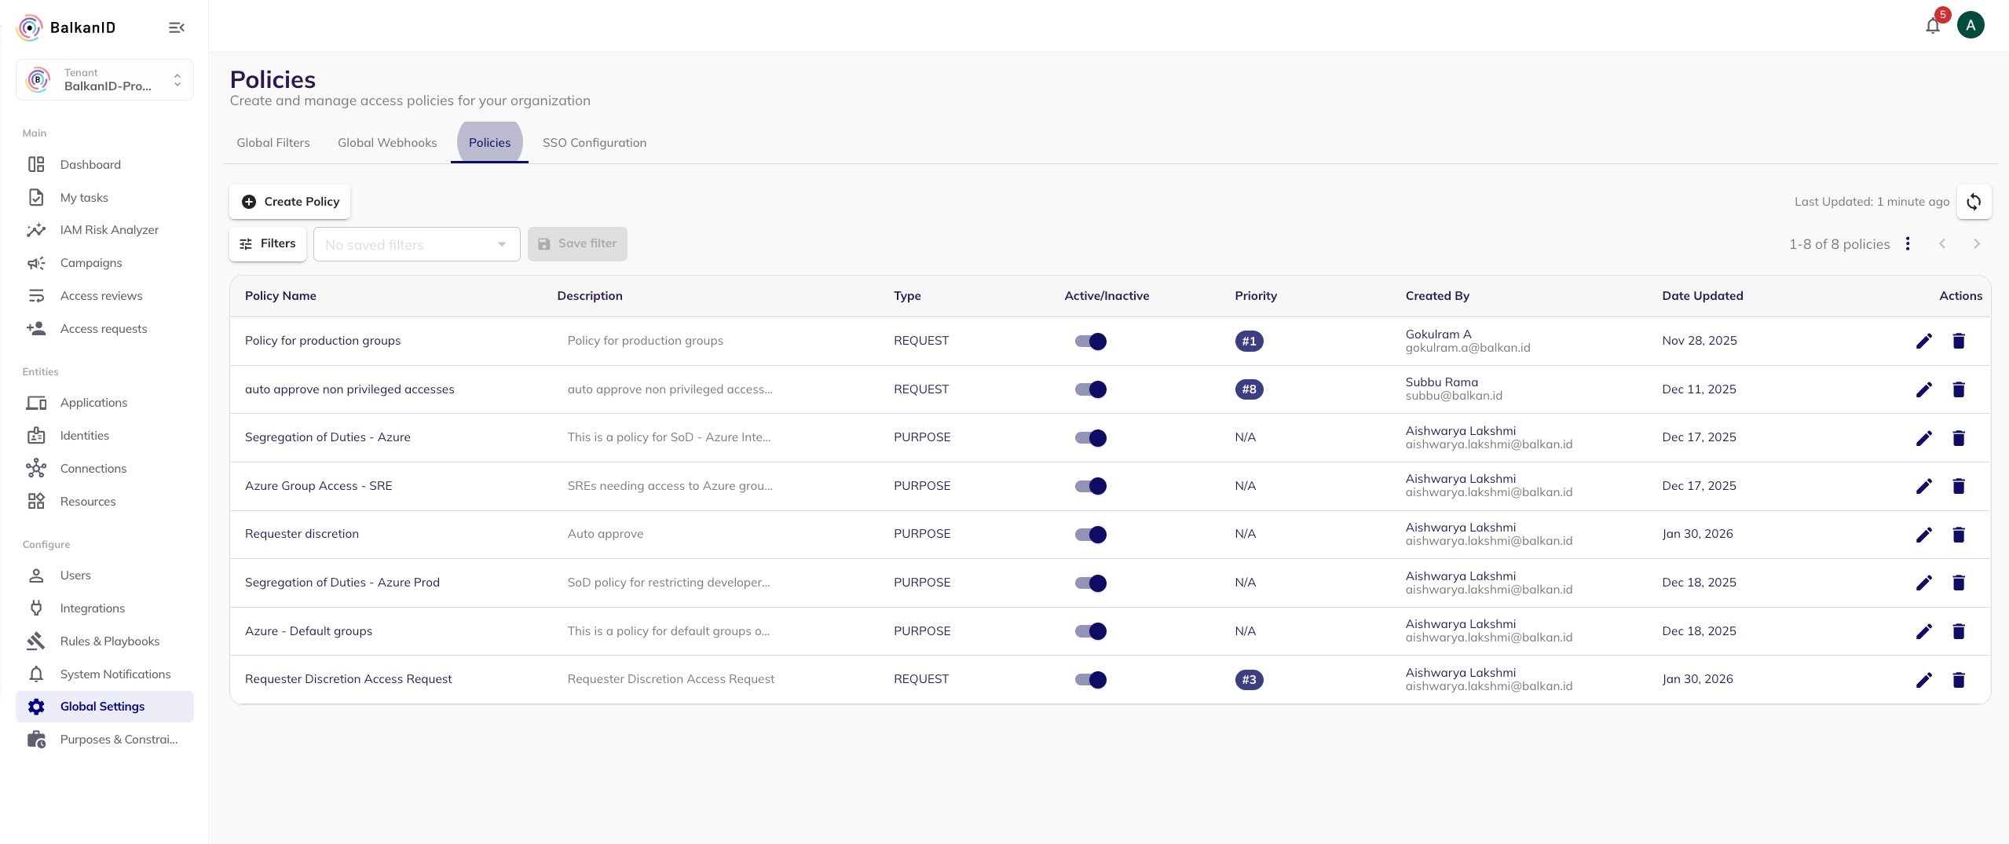Viewport: 2009px width, 844px height.
Task: Refresh the policies list
Action: point(1973,202)
